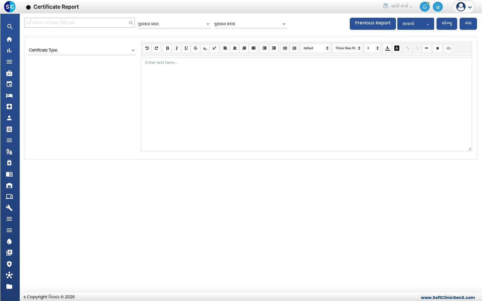The width and height of the screenshot is (482, 301).
Task: Justify the text
Action: point(253,48)
